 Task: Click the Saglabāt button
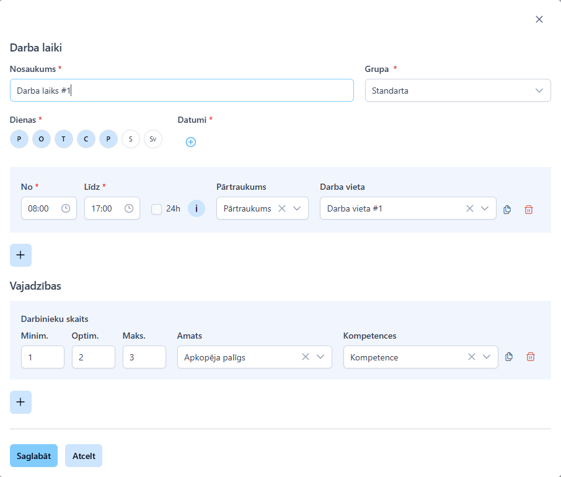pyautogui.click(x=33, y=455)
